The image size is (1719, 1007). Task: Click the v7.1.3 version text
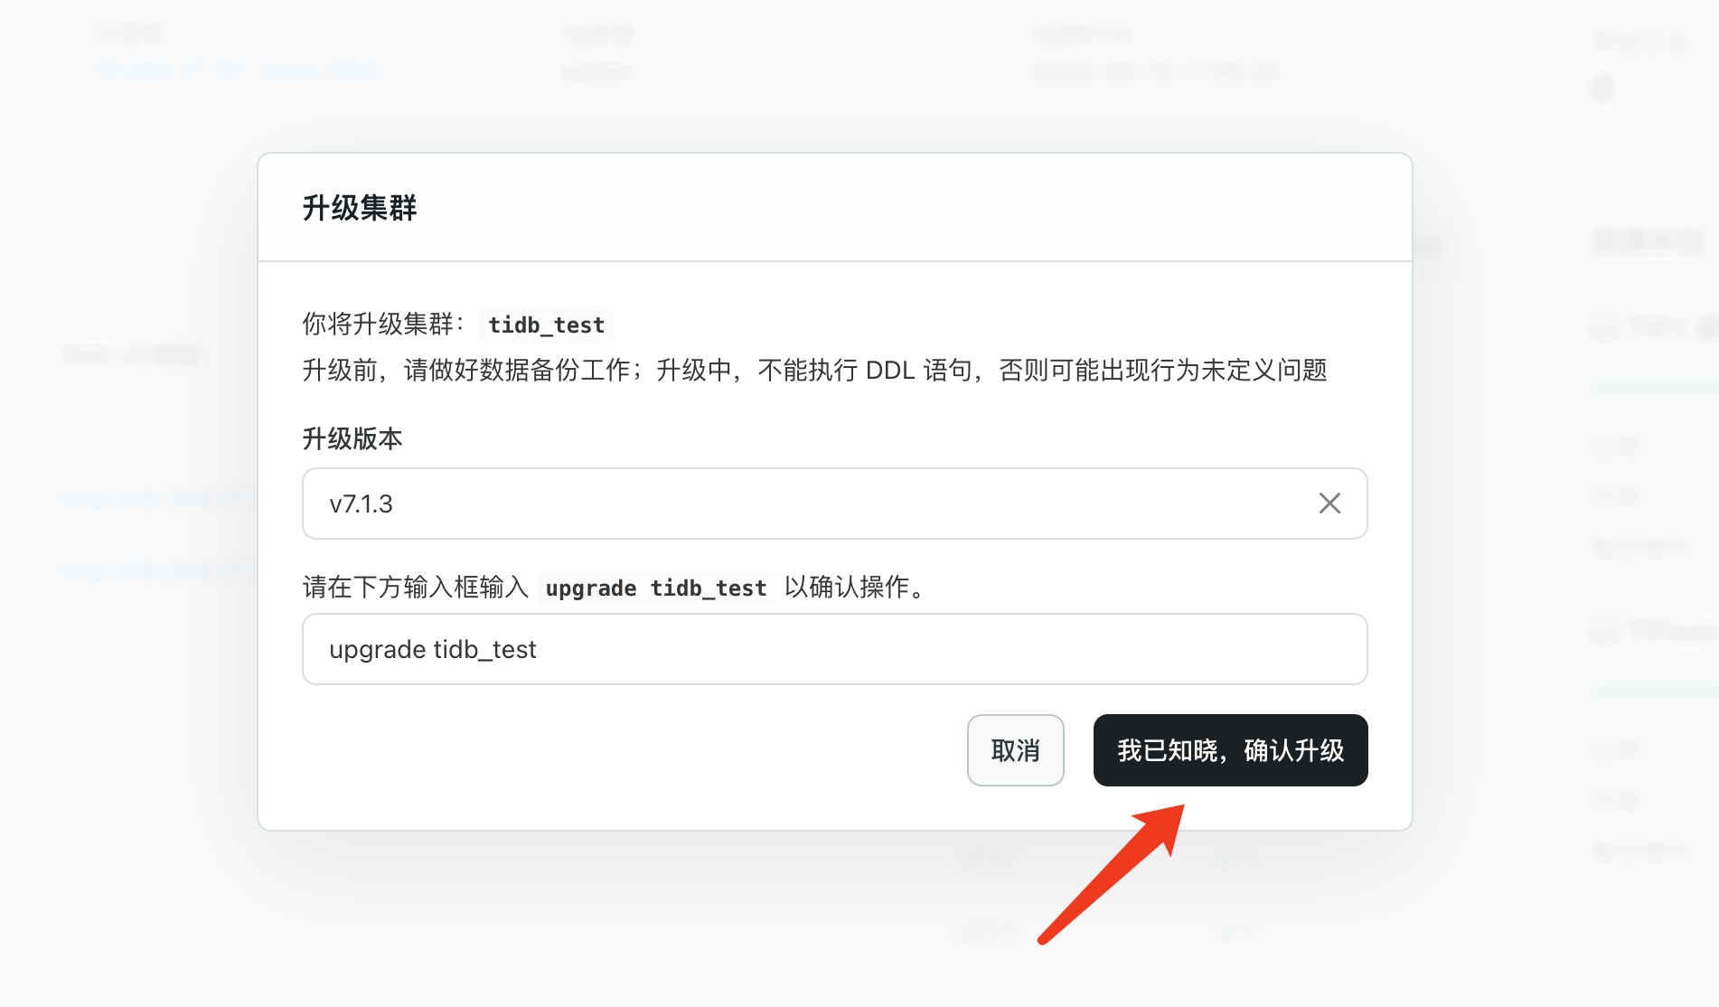point(361,504)
